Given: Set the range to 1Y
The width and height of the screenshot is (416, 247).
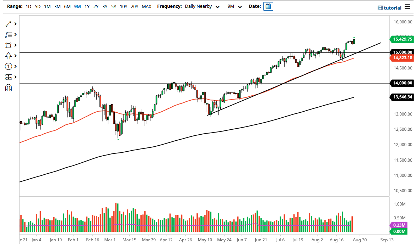Looking at the screenshot, I should coord(87,6).
